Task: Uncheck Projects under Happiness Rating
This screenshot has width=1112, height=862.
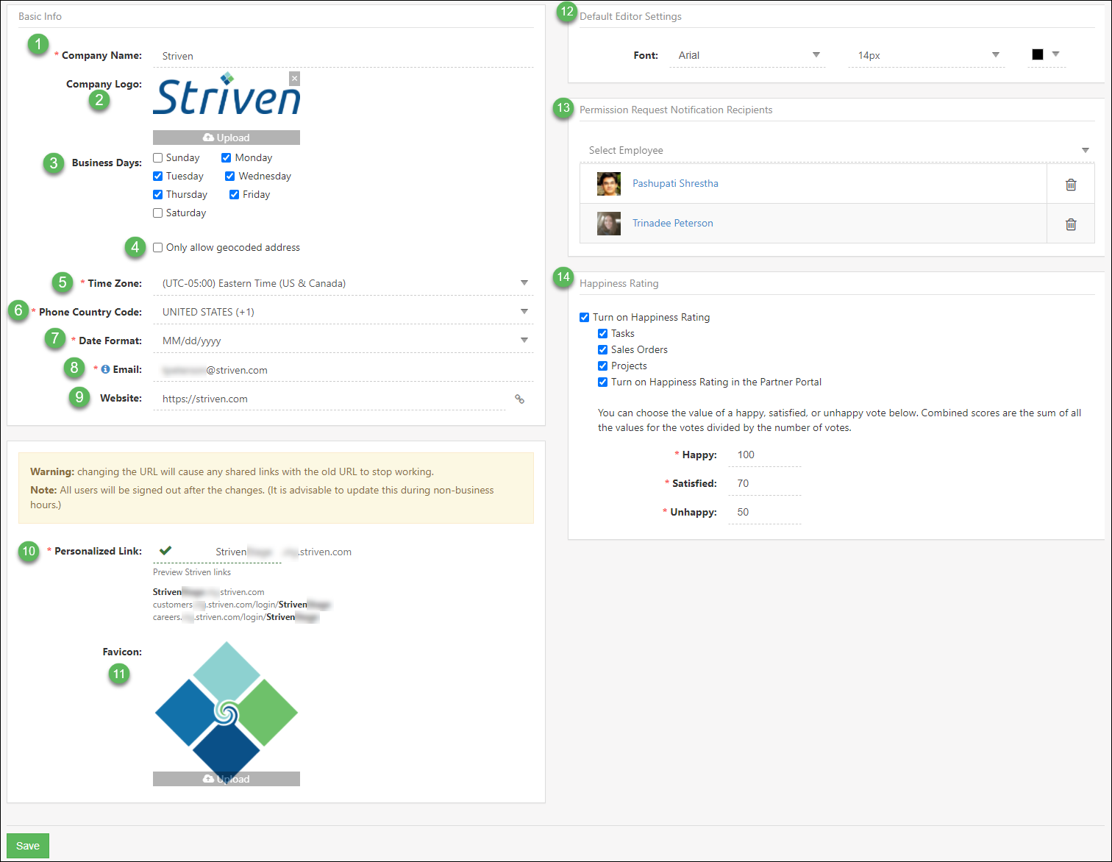Action: point(602,366)
